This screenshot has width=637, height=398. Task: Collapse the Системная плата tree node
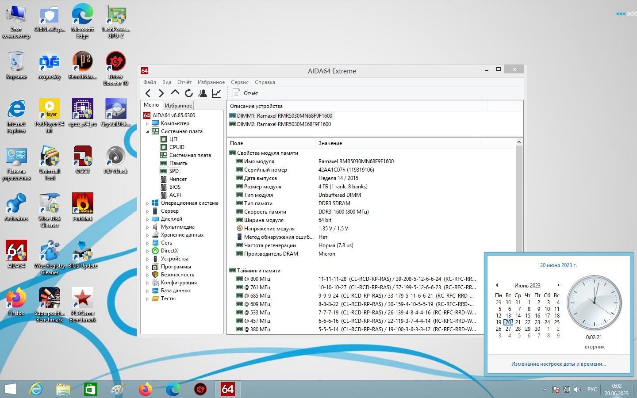click(148, 132)
